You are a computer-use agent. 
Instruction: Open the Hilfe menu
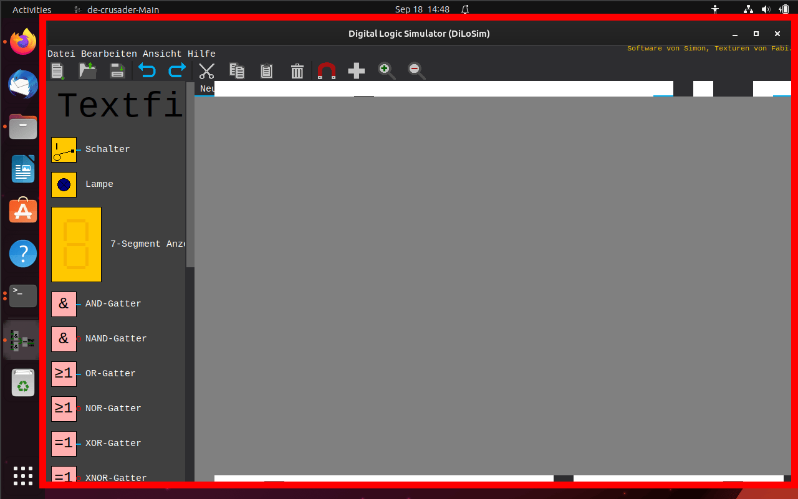pos(201,54)
